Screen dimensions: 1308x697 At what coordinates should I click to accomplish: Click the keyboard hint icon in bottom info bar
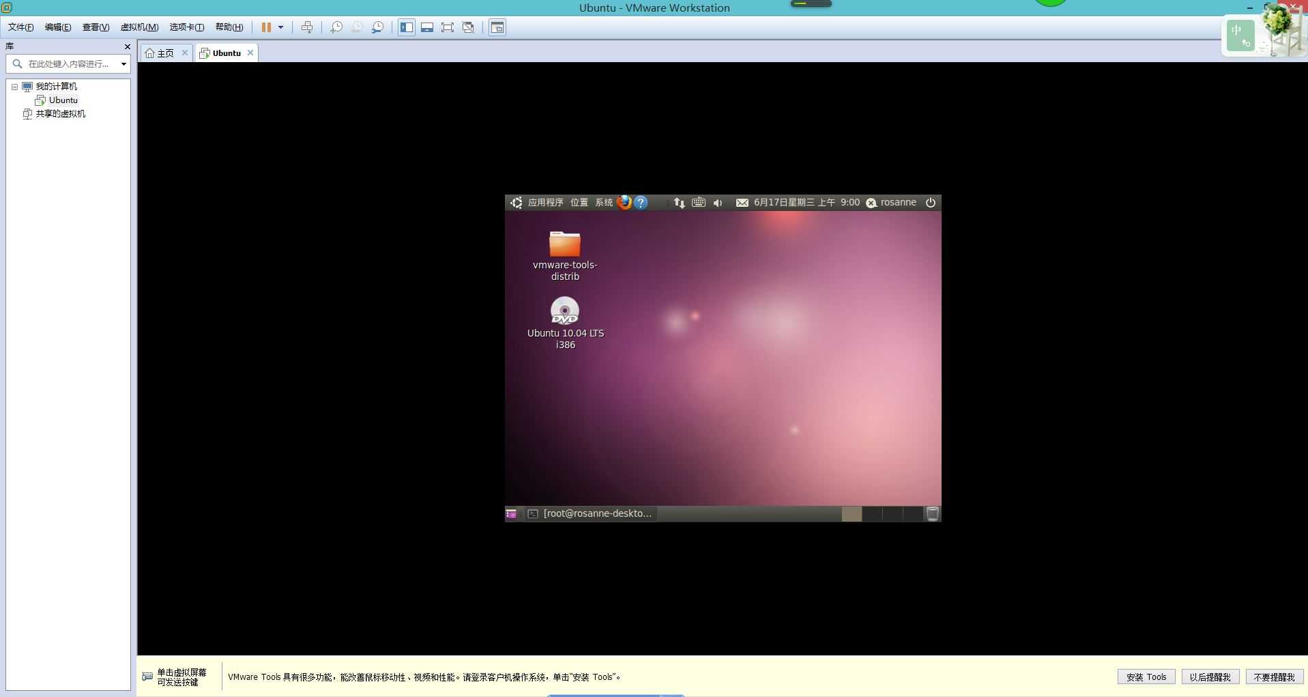point(147,677)
